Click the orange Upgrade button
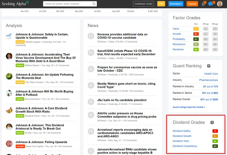The width and height of the screenshot is (227, 155). (192, 4)
